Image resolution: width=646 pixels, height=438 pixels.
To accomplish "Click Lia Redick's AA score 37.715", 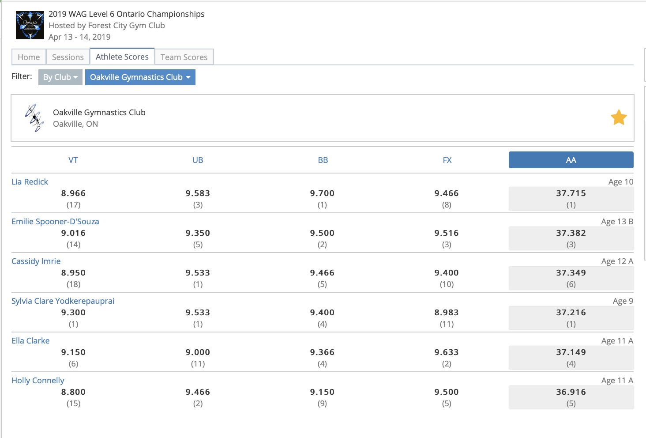I will tap(571, 193).
